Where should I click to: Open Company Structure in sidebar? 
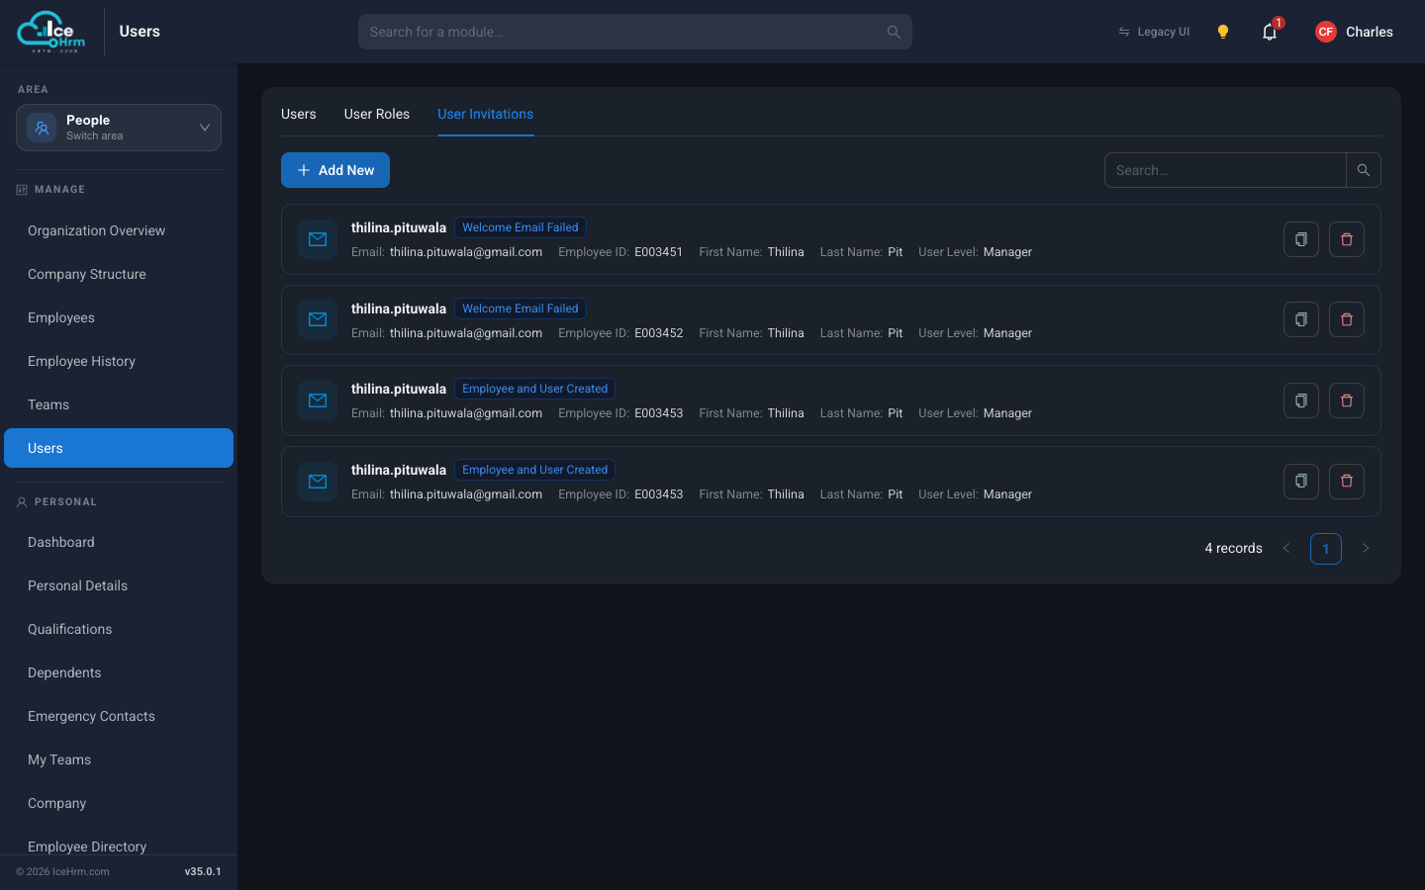click(x=119, y=274)
